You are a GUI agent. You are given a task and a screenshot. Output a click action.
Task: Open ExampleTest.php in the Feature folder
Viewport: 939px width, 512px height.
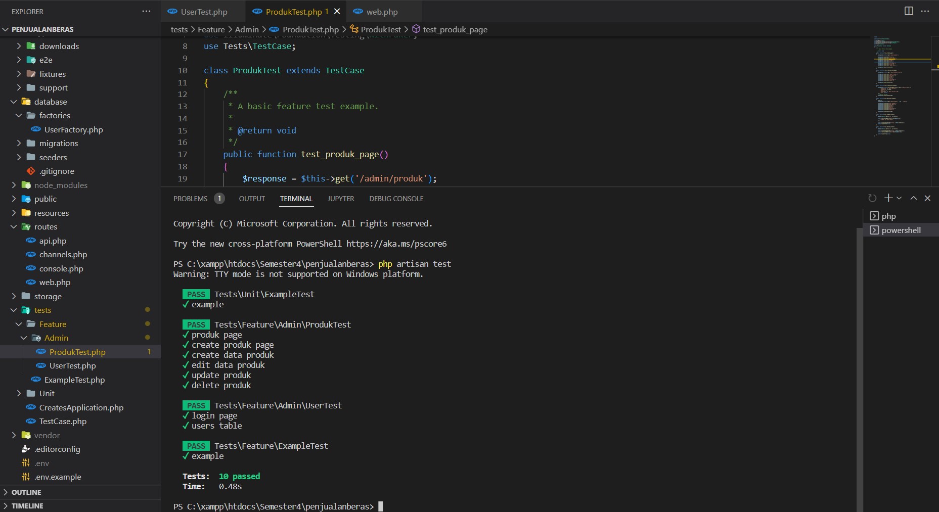tap(80, 380)
